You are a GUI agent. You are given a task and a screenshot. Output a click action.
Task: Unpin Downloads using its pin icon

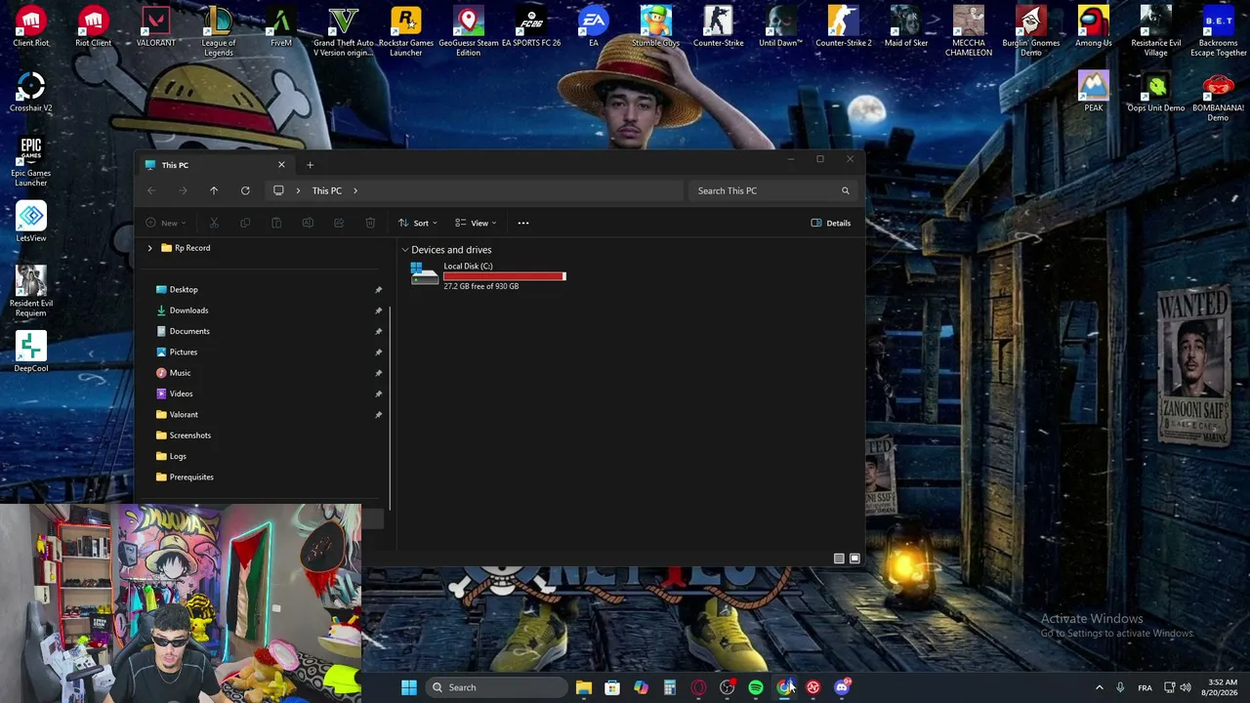pos(378,310)
